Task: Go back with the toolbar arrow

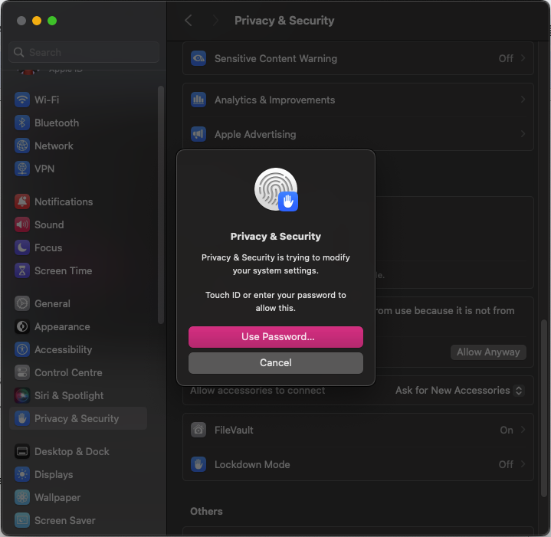Action: point(189,21)
